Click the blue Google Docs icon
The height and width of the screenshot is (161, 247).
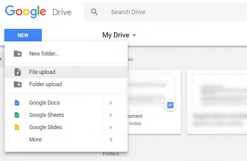(17, 103)
